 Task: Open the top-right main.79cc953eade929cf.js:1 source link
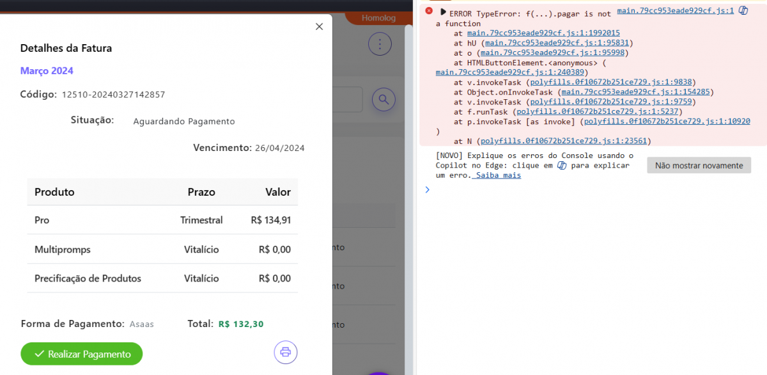tap(675, 11)
